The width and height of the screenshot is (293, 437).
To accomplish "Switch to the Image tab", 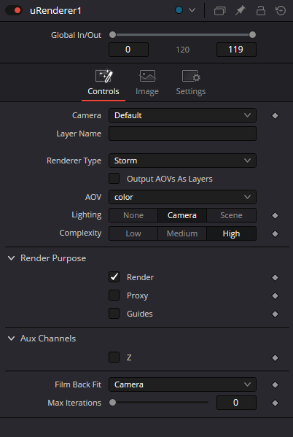I will 147,83.
